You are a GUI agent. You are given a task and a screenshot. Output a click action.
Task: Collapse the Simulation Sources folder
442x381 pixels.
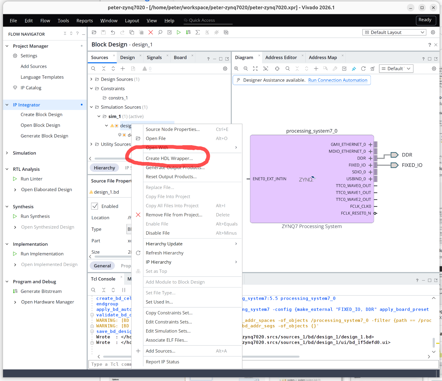[91, 107]
